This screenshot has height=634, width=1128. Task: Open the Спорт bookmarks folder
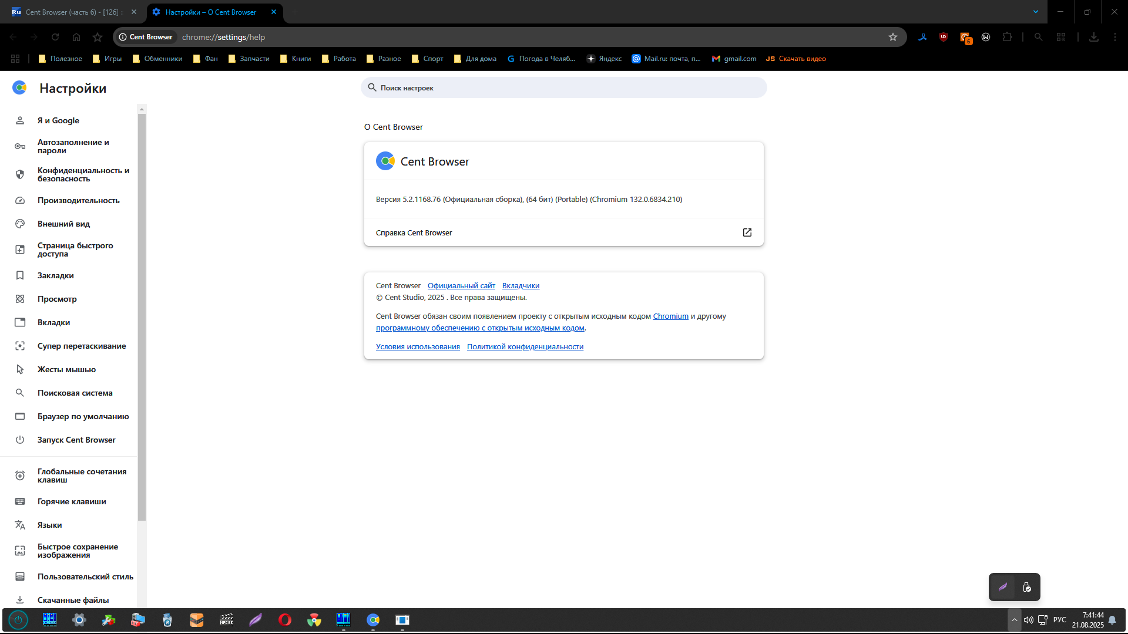click(x=428, y=59)
